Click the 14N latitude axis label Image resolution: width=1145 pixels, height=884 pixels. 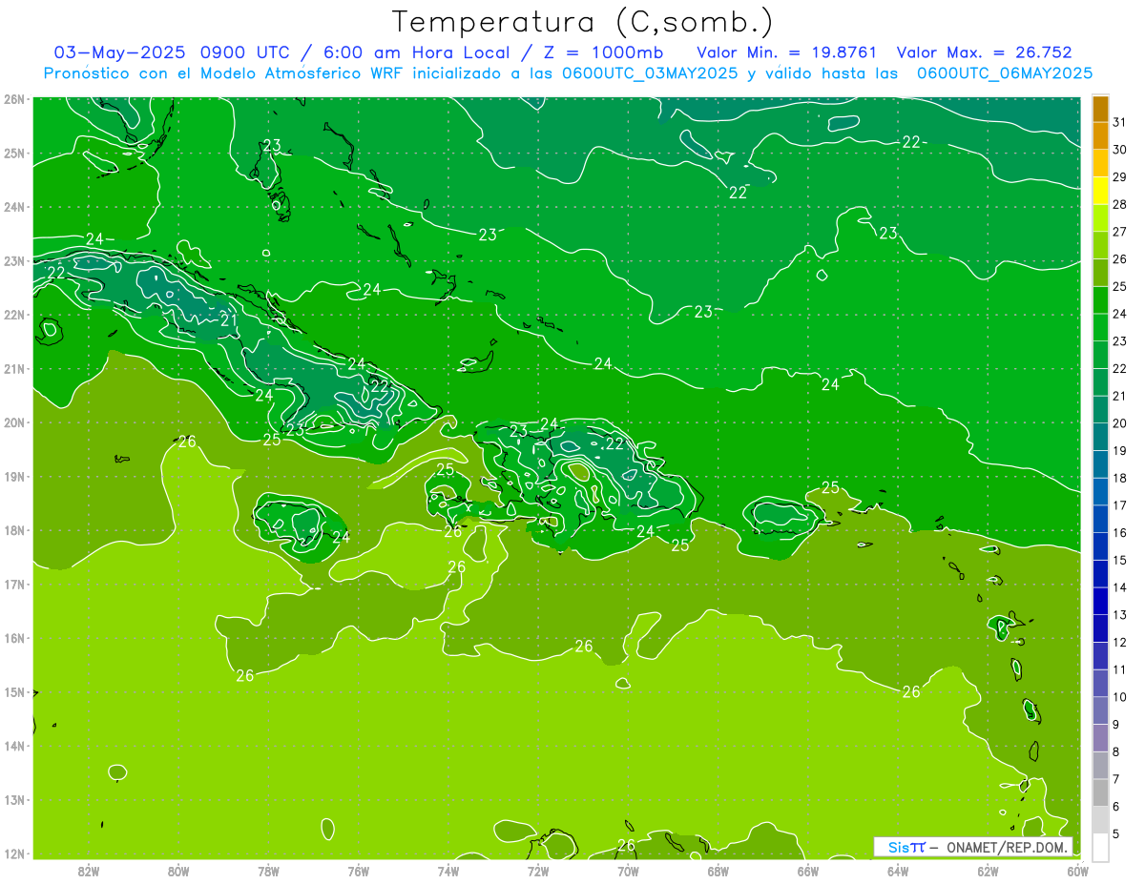13,746
